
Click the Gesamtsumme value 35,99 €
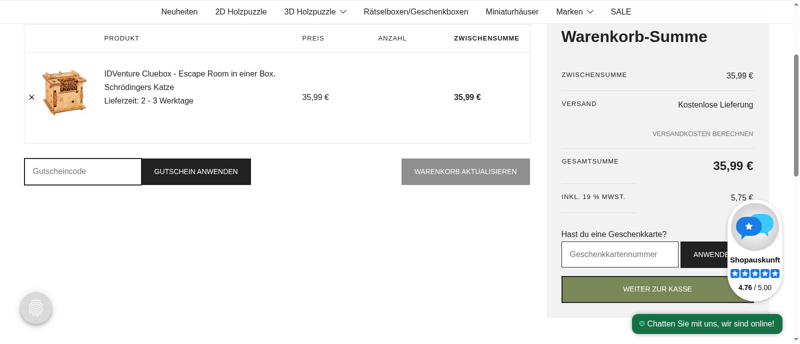point(733,166)
